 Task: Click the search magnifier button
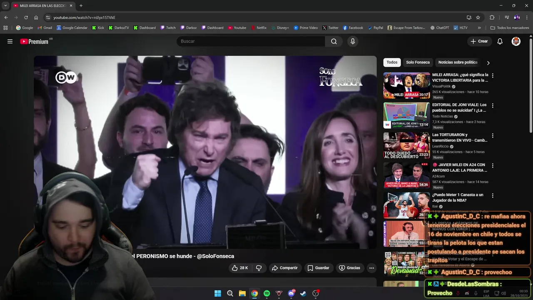334,41
